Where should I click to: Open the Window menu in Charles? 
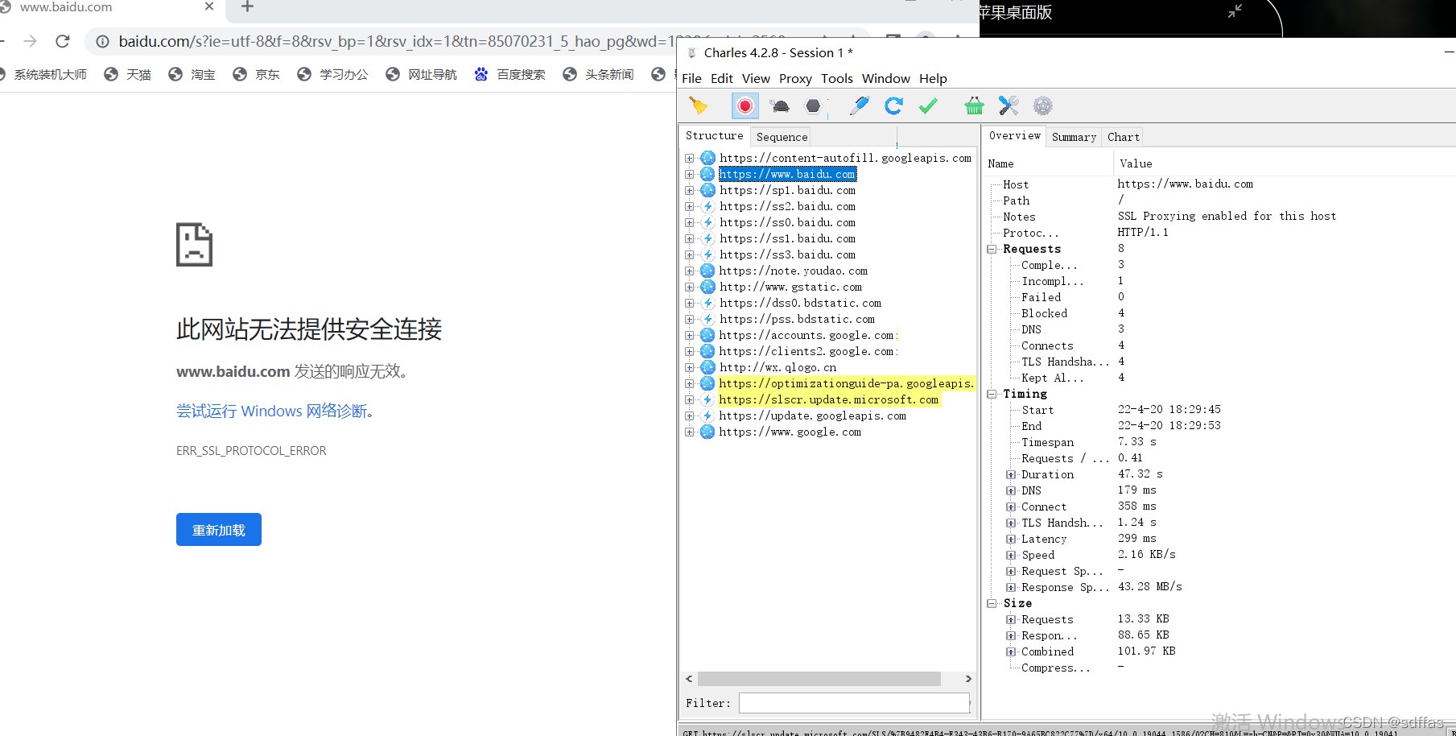pos(886,78)
